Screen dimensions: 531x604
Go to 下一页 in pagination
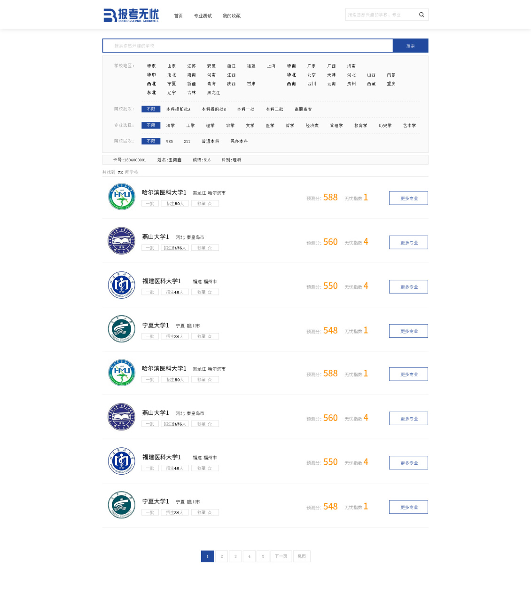point(281,556)
